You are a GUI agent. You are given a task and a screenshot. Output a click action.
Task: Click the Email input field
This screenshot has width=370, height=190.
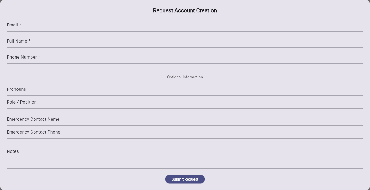click(x=185, y=29)
